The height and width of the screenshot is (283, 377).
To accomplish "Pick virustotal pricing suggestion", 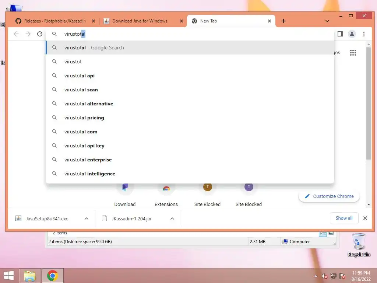I will pos(190,118).
